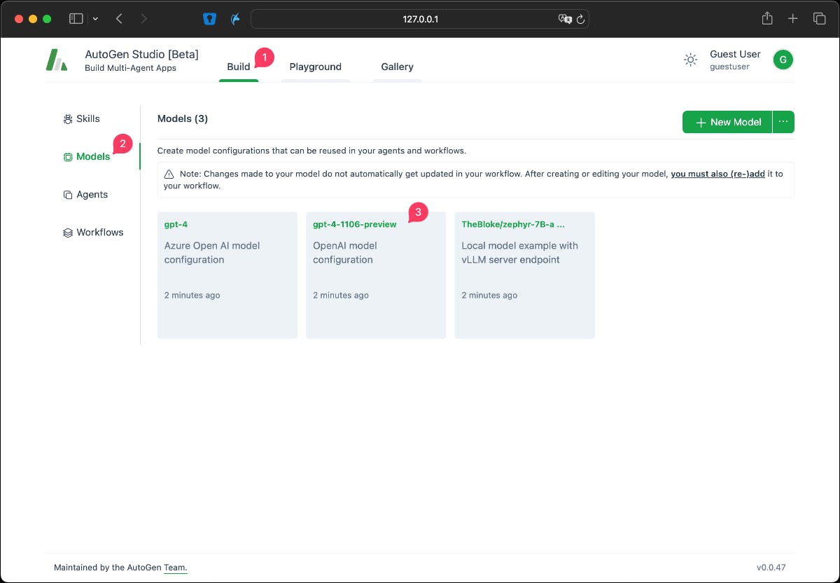
Task: Click the 'Guest User' name text
Action: (x=735, y=54)
